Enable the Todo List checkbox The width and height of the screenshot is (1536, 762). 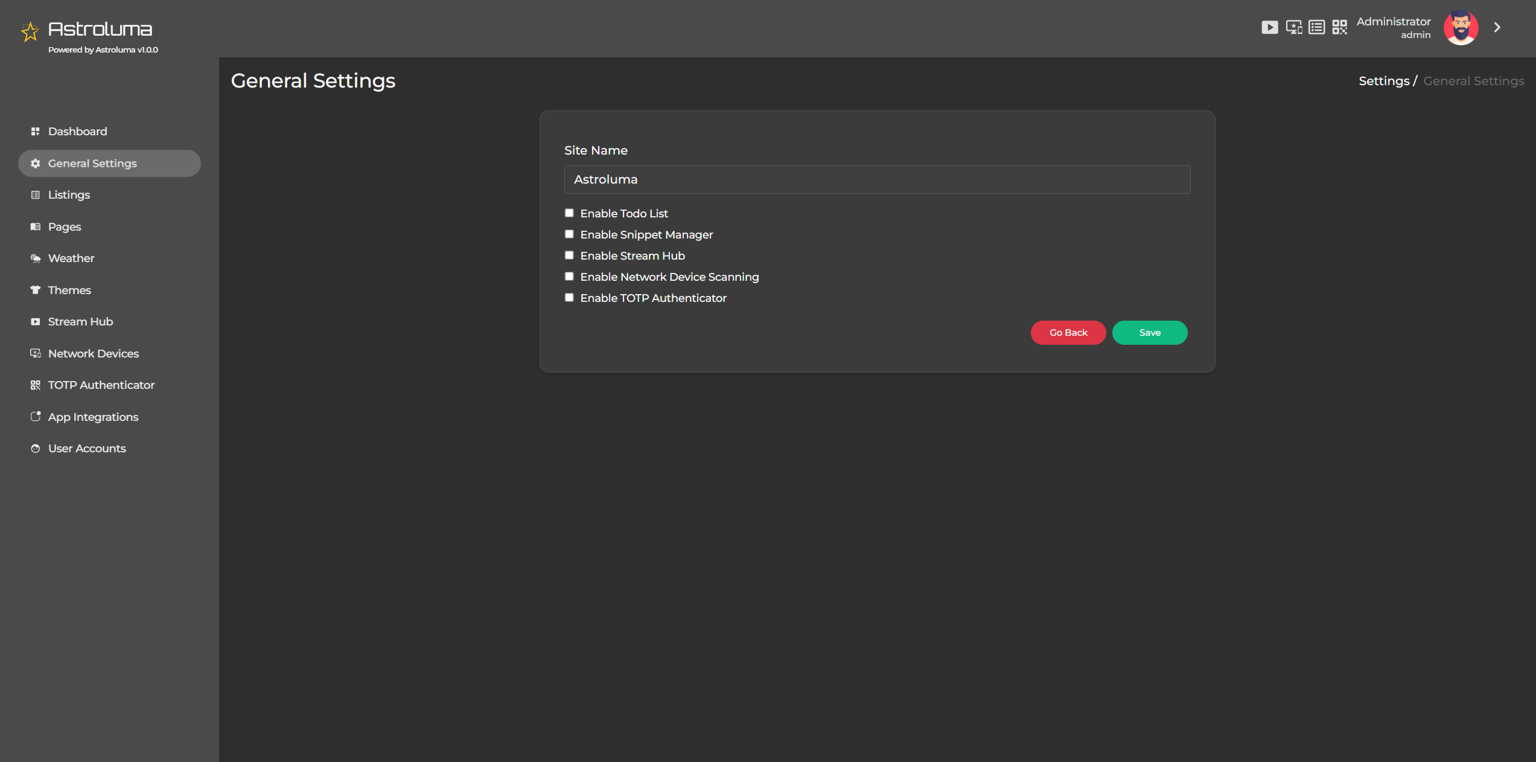point(569,213)
